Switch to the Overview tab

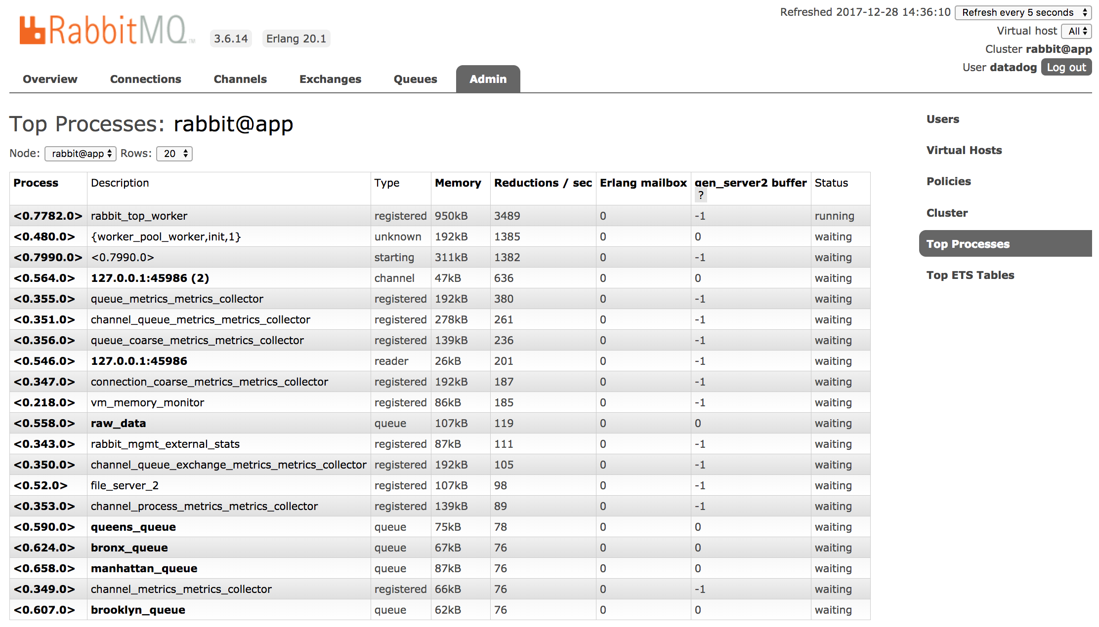[x=49, y=79]
